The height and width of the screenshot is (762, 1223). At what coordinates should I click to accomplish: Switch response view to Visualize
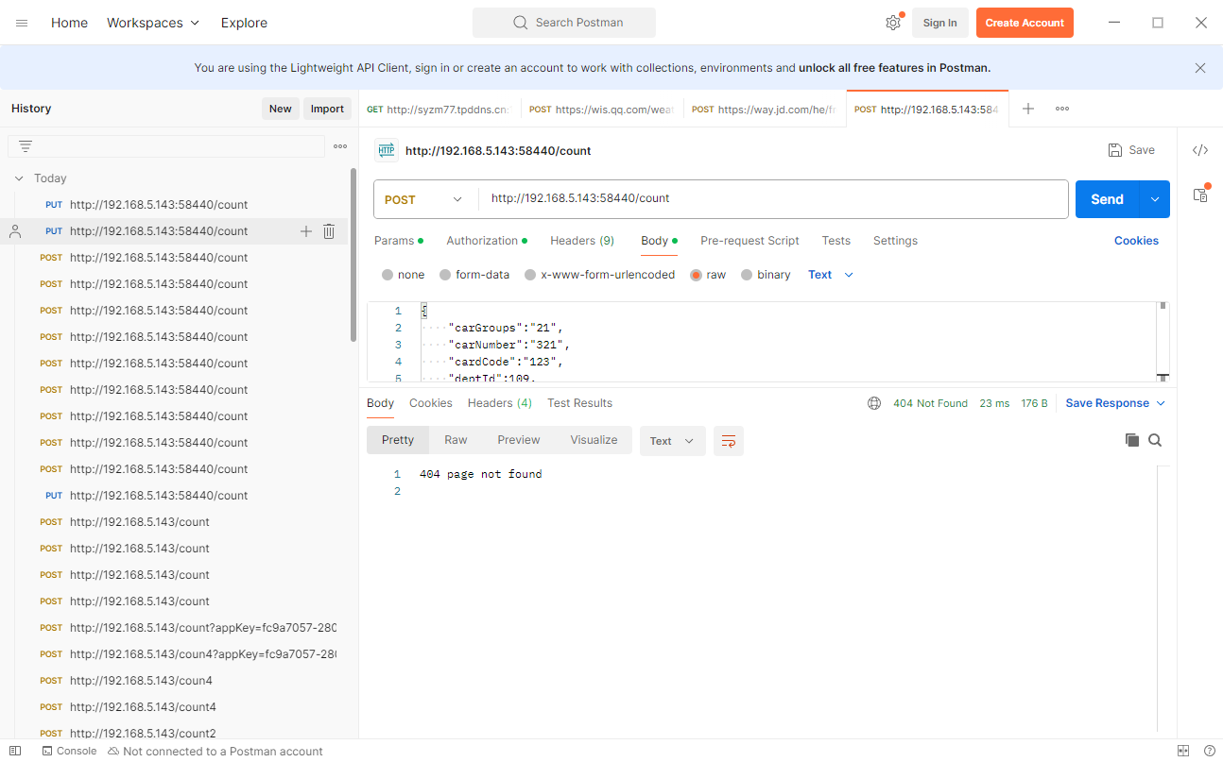click(x=594, y=440)
